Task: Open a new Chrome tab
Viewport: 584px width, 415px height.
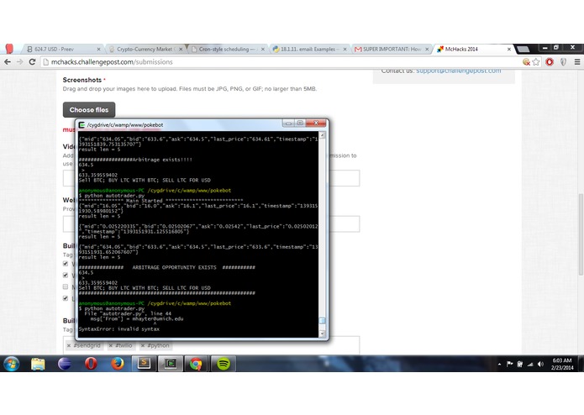Action: pyautogui.click(x=523, y=49)
